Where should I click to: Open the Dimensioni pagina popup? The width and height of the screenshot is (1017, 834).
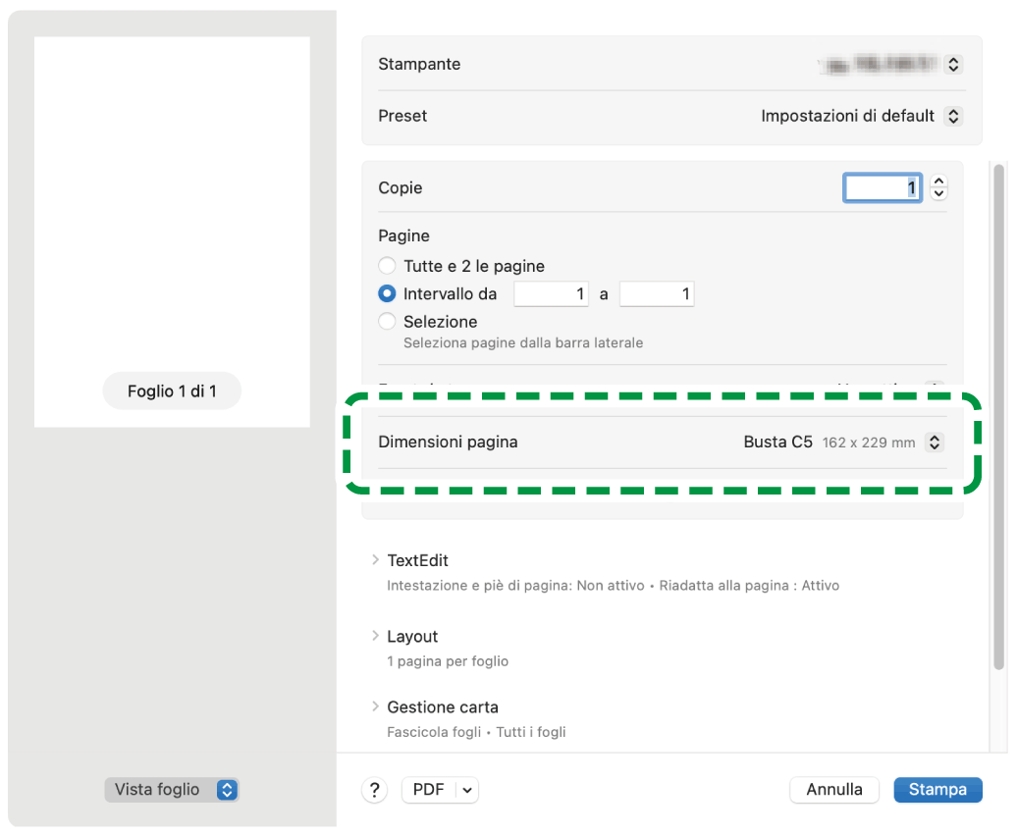coord(934,443)
